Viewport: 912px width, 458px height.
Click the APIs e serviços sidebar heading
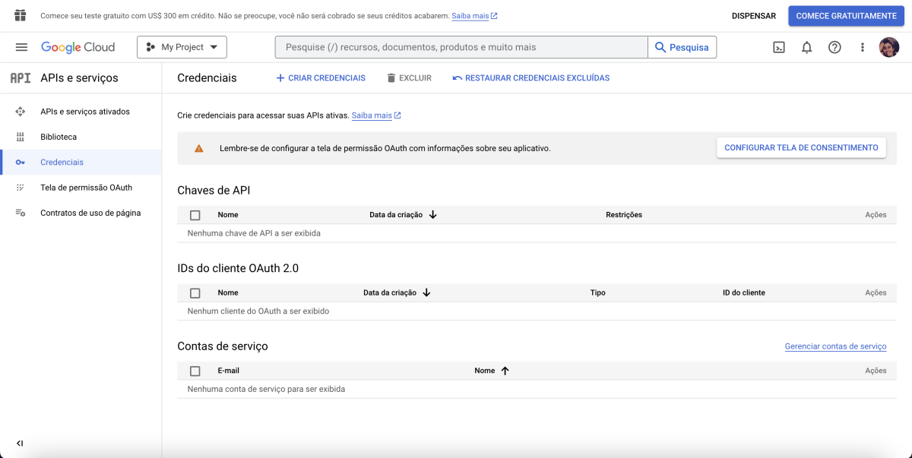[x=79, y=78]
